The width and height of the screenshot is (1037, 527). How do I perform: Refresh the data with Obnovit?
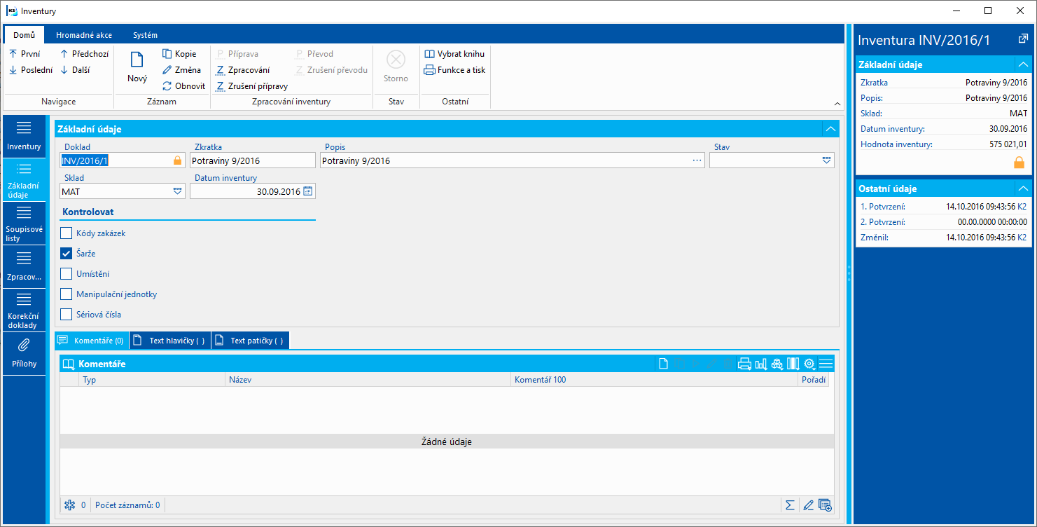point(183,86)
